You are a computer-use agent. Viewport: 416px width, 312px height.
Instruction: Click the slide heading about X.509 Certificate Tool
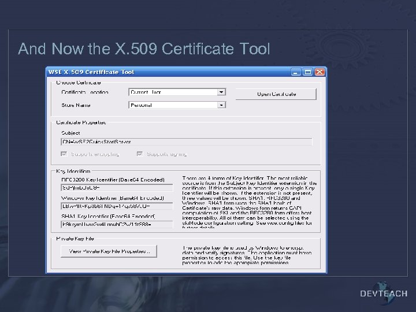[x=144, y=49]
